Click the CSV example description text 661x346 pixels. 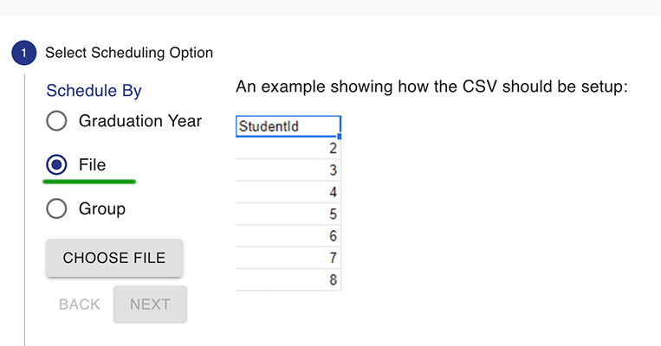pos(431,86)
